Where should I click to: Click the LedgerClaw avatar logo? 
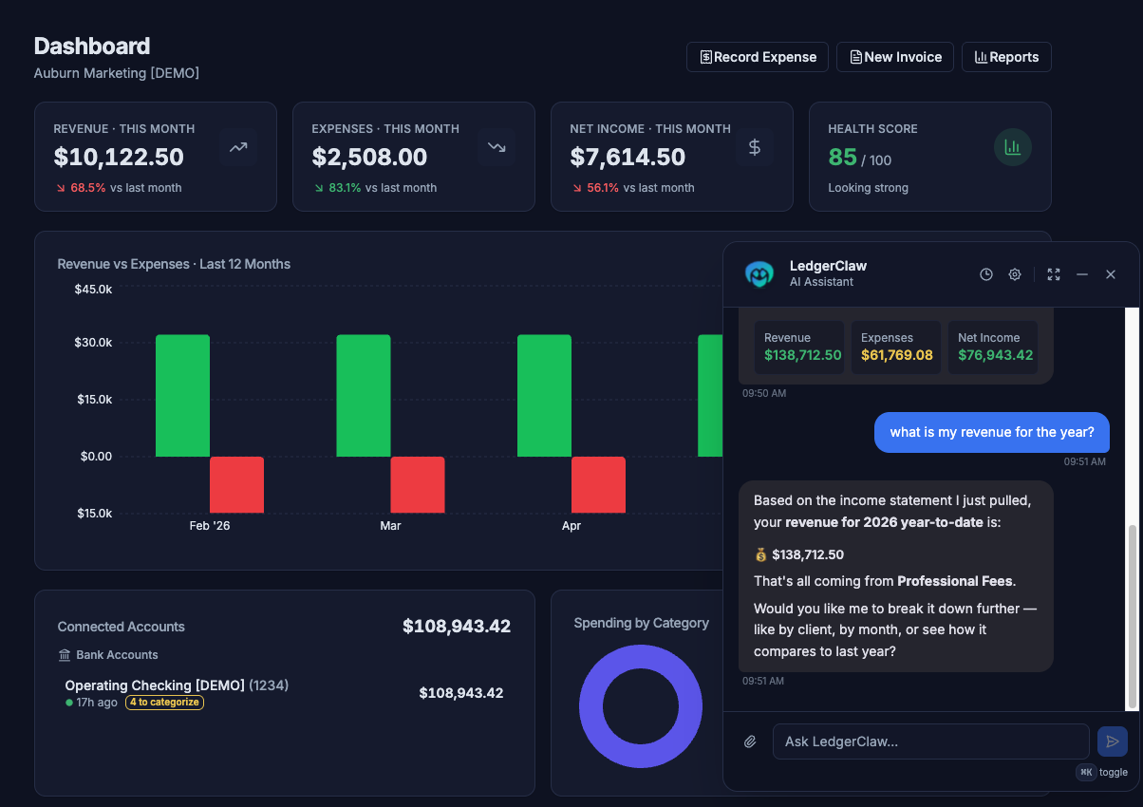(759, 274)
